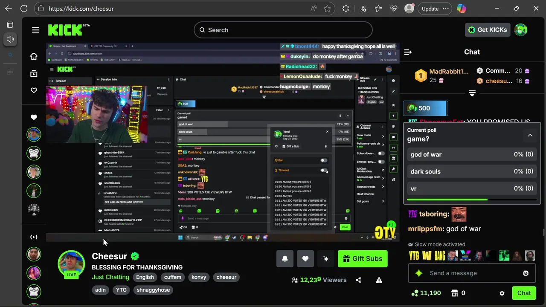The image size is (546, 307).
Task: Vote for dark souls
Action: [x=472, y=171]
